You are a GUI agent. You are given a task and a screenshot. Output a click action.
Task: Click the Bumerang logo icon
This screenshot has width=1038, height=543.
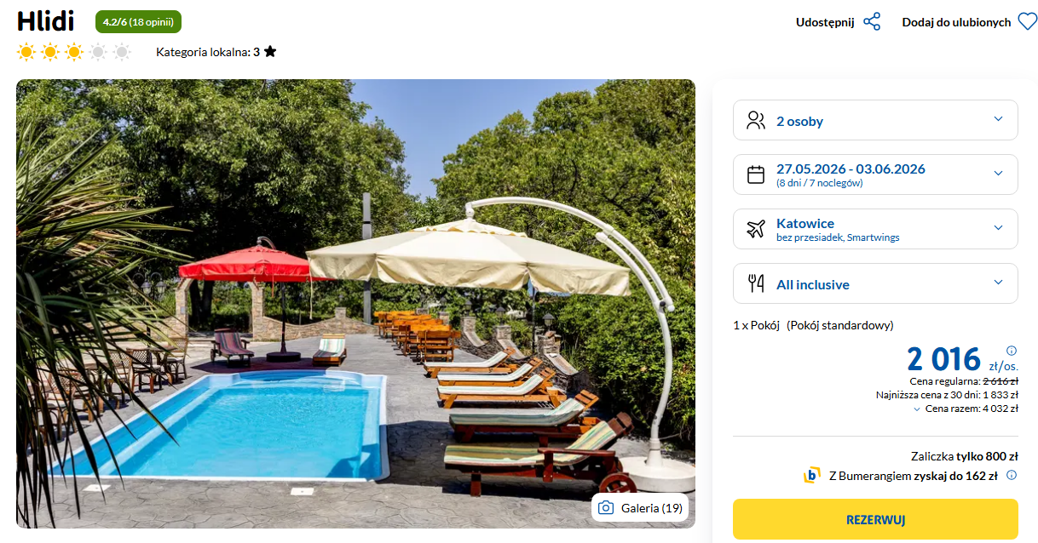point(812,476)
